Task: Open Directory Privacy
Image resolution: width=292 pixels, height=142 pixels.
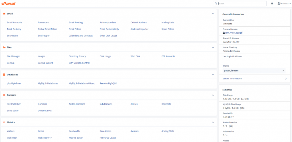Action: click(77, 56)
